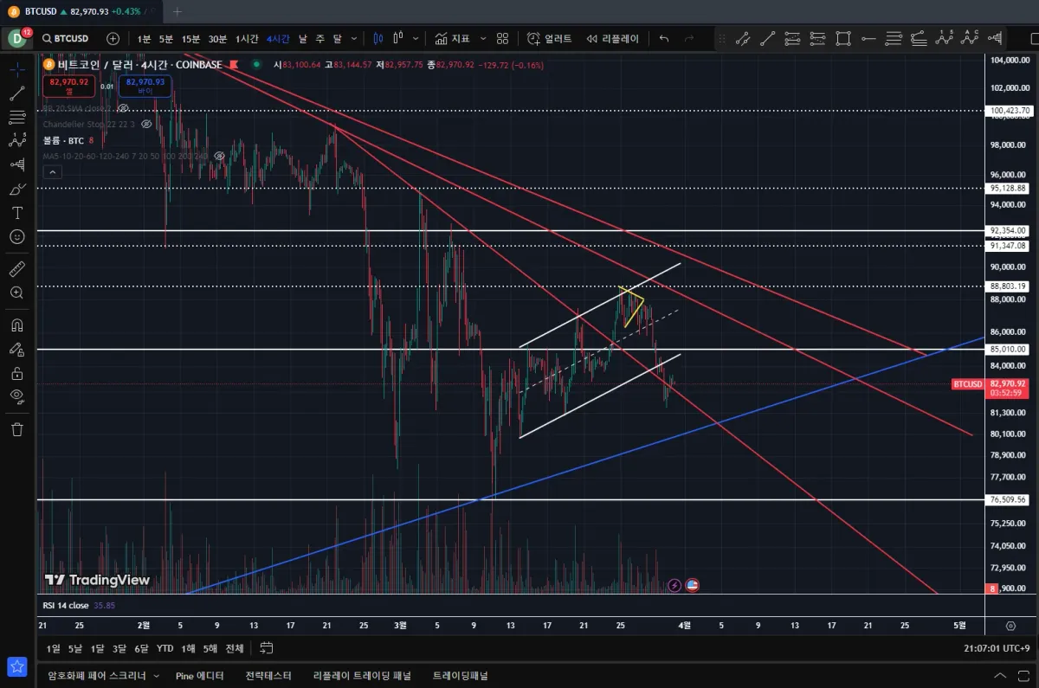
Task: Open the emoji icons tool
Action: click(x=16, y=236)
